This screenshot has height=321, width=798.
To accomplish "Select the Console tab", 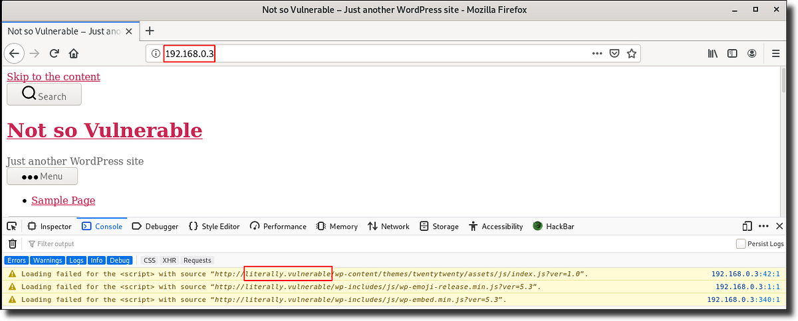I will (102, 226).
